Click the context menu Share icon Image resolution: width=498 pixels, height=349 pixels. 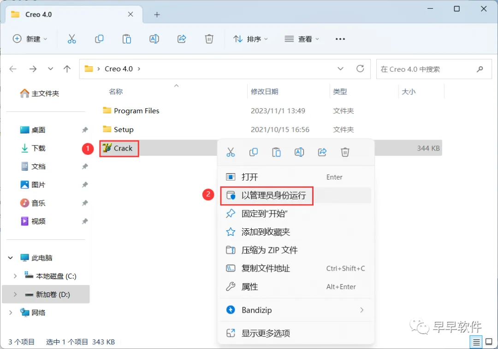pos(322,152)
